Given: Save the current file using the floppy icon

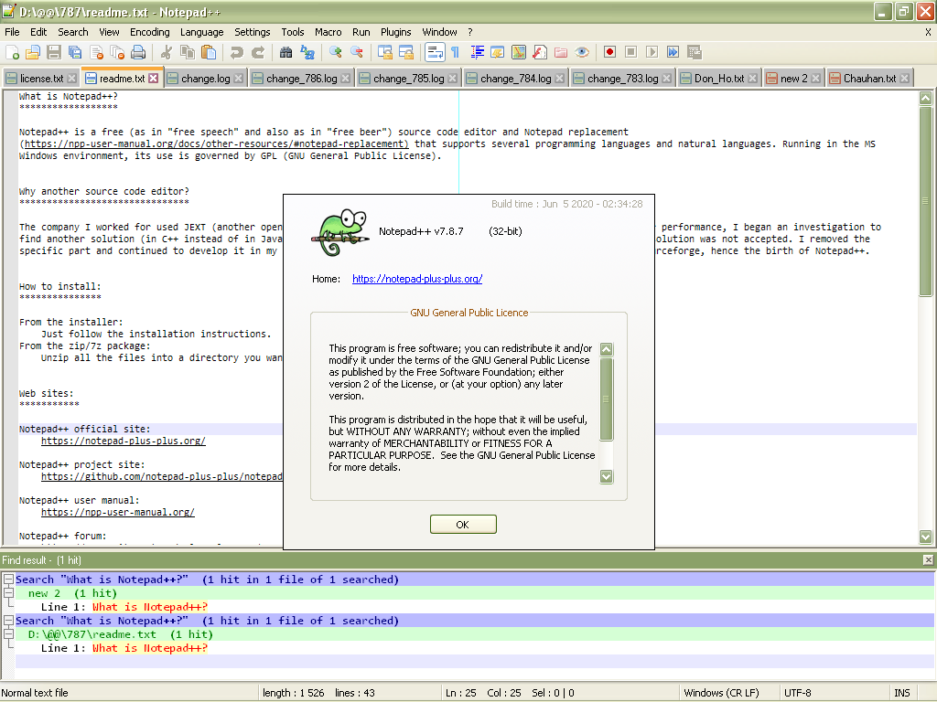Looking at the screenshot, I should click(54, 52).
